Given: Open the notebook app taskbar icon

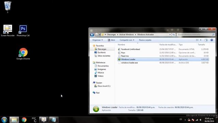Looking at the screenshot, I should coord(54,120).
